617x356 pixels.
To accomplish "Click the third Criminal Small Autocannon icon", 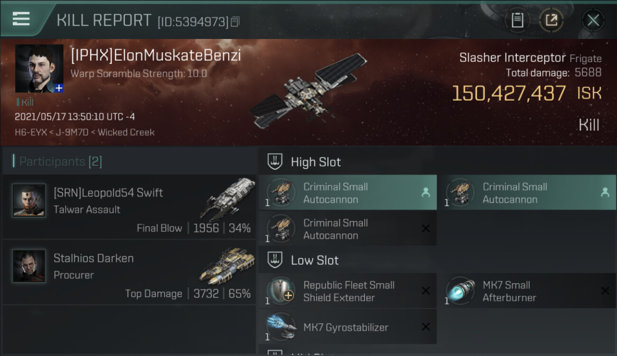I will coord(280,228).
